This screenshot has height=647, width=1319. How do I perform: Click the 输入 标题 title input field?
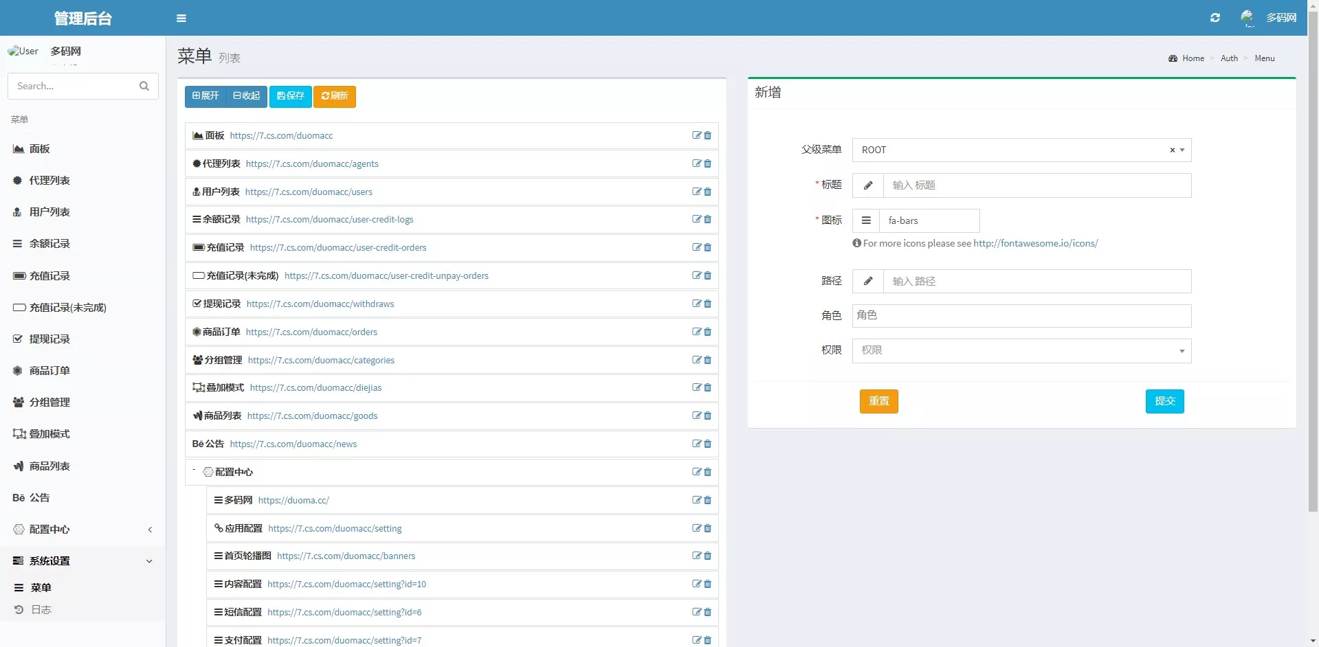pos(1037,185)
